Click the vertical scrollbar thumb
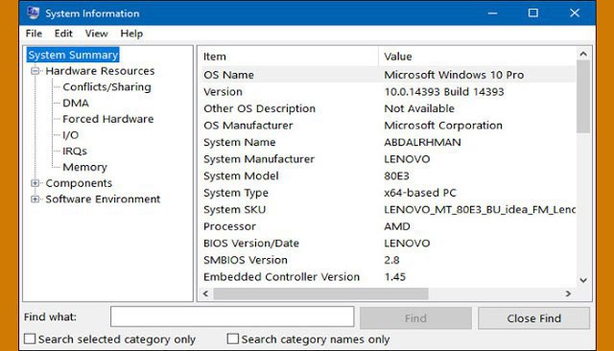Screen dimensions: 614x351 pyautogui.click(x=583, y=97)
